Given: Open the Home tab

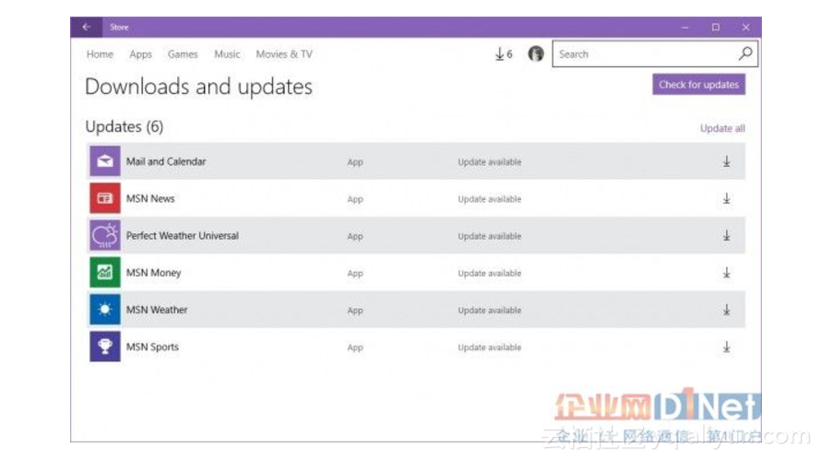Looking at the screenshot, I should [x=100, y=54].
